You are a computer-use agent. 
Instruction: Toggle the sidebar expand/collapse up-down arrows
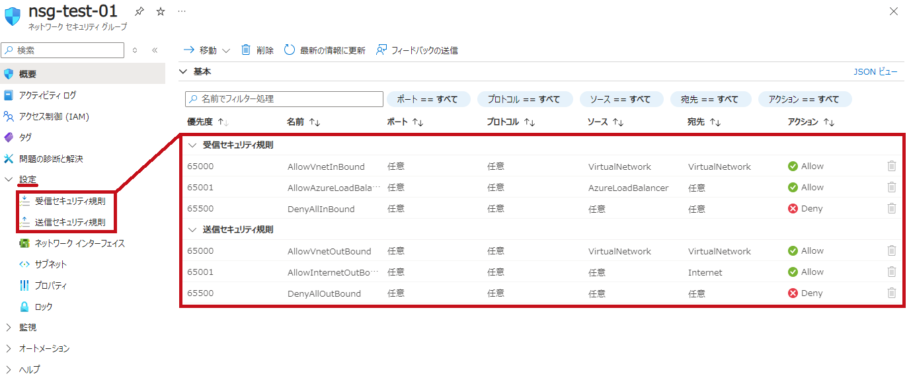(135, 50)
